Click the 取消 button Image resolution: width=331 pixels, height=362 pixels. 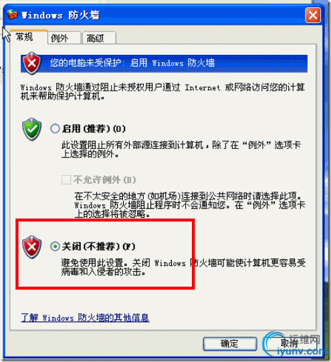pyautogui.click(x=290, y=343)
